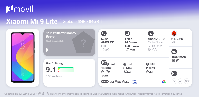Click the user rating distribution bars

pyautogui.click(x=66, y=69)
